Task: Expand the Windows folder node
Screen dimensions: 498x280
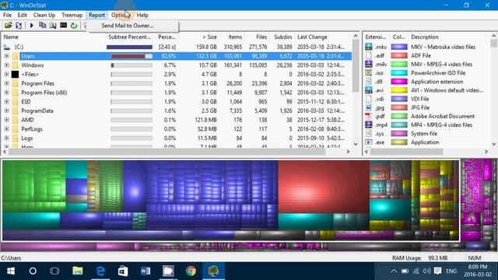Action: pos(7,65)
